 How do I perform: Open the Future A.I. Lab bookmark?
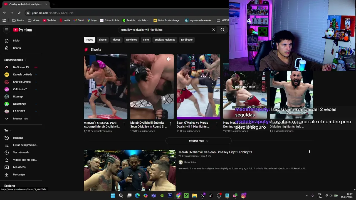[x=109, y=20]
